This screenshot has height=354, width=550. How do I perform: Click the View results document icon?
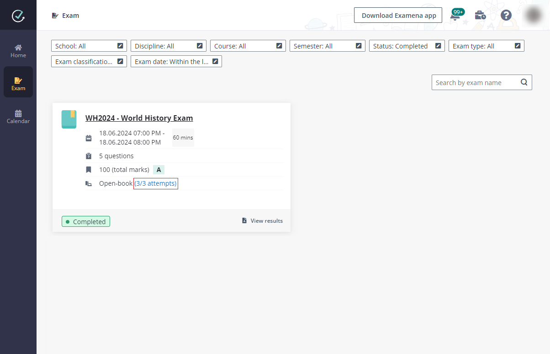click(x=244, y=221)
